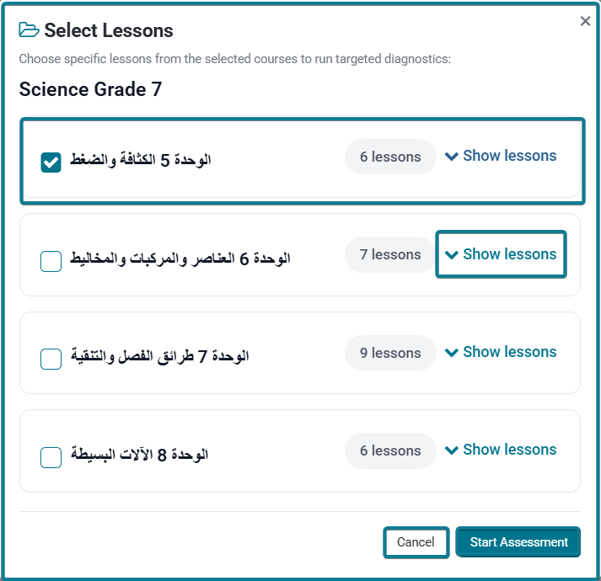Check الوحدة 6 العناصر والمركبات والمخاليط checkbox

coord(51,261)
